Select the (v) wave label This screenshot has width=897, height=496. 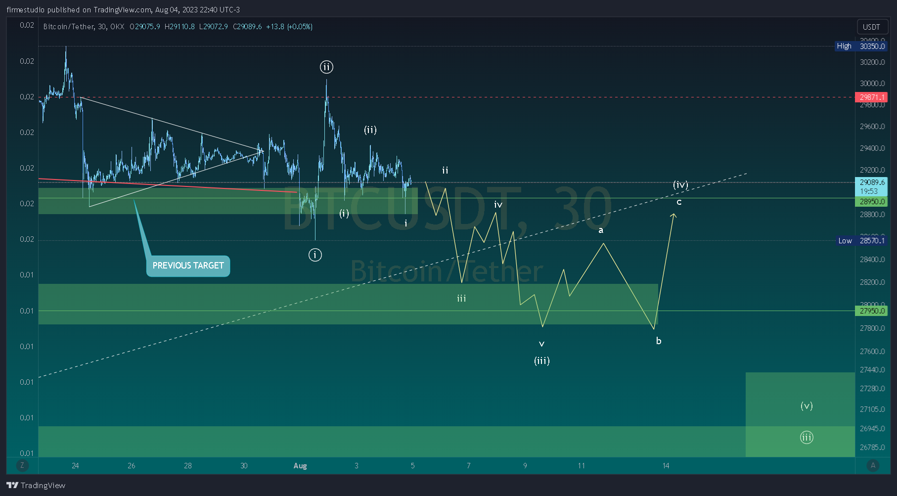807,406
